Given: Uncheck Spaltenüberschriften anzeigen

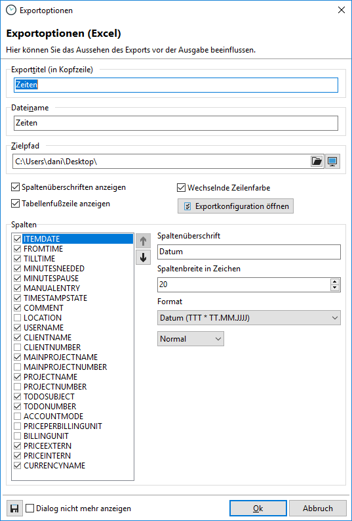Looking at the screenshot, I should pyautogui.click(x=15, y=187).
